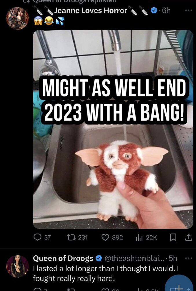
Task: Tap verified badge next to Jeanne Loves Horror
Action: (154, 10)
